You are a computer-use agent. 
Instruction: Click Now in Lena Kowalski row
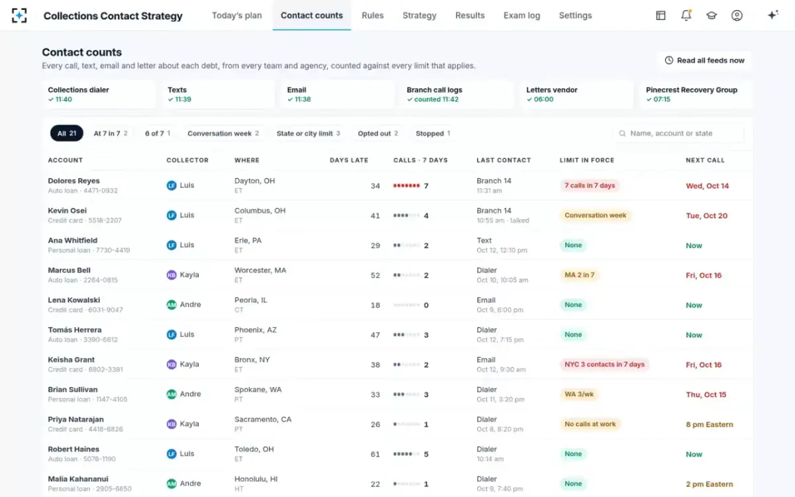pos(694,305)
